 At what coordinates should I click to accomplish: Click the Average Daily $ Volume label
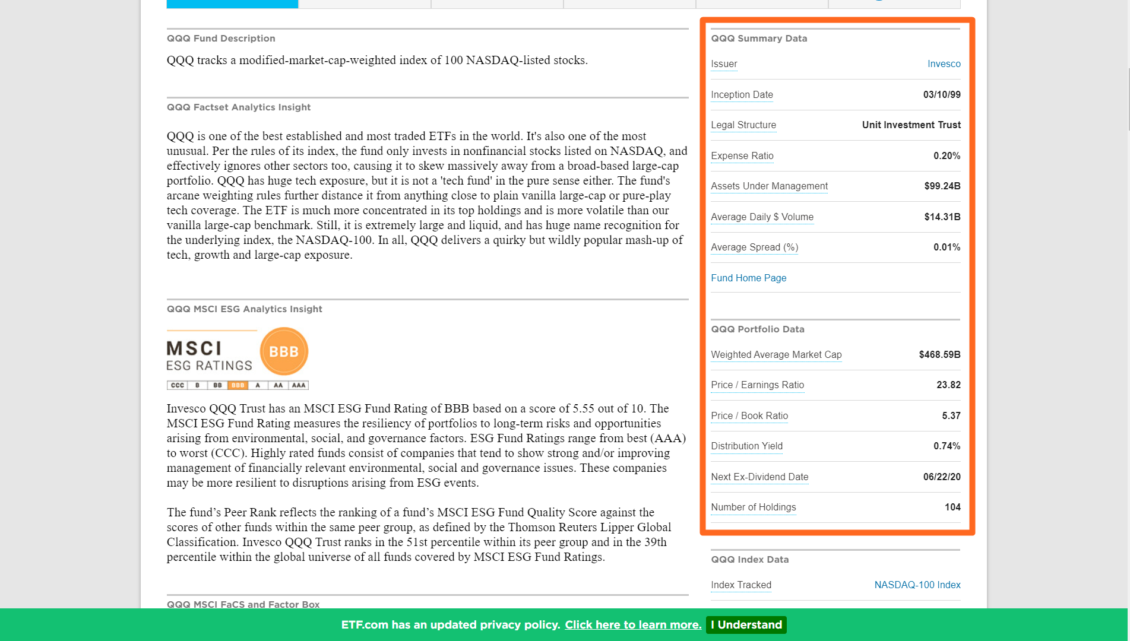(x=762, y=217)
